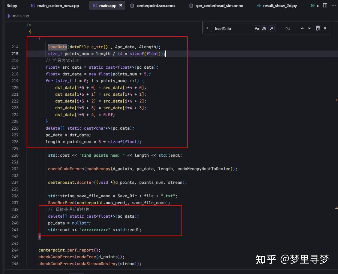338x274 pixels.
Task: Switch to the 3d.py tab
Action: tap(12, 6)
